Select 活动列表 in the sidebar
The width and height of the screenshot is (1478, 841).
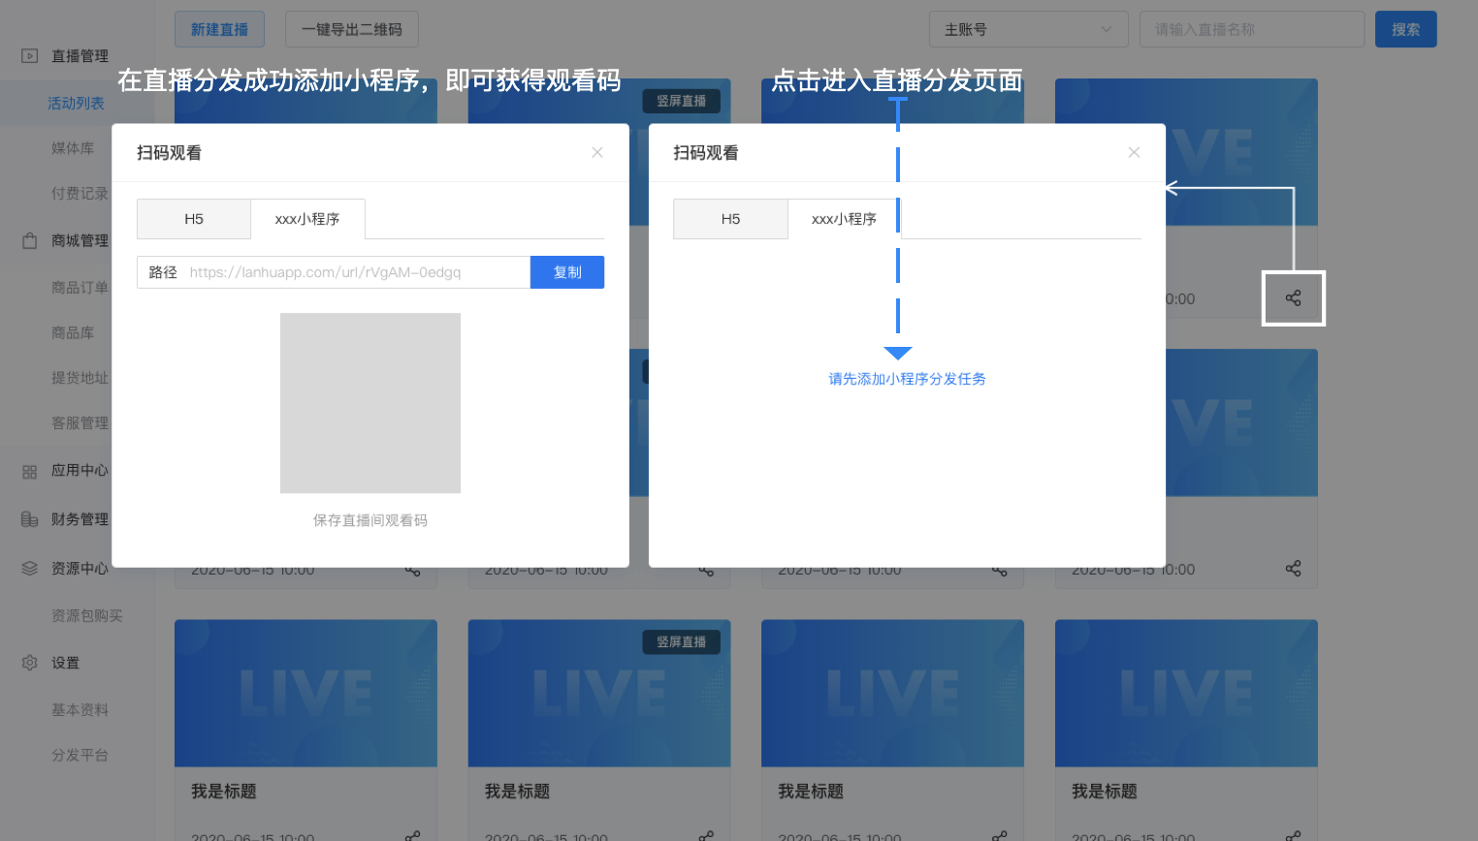pyautogui.click(x=76, y=103)
